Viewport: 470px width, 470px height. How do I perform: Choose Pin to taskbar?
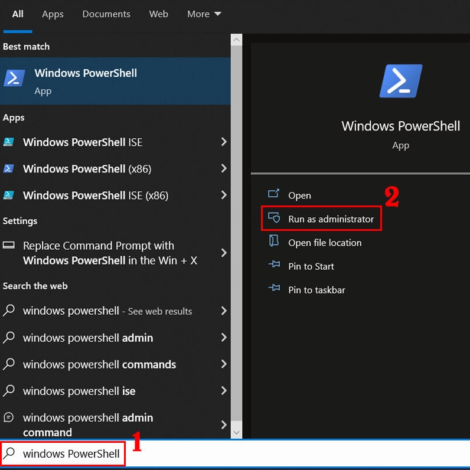pyautogui.click(x=317, y=290)
